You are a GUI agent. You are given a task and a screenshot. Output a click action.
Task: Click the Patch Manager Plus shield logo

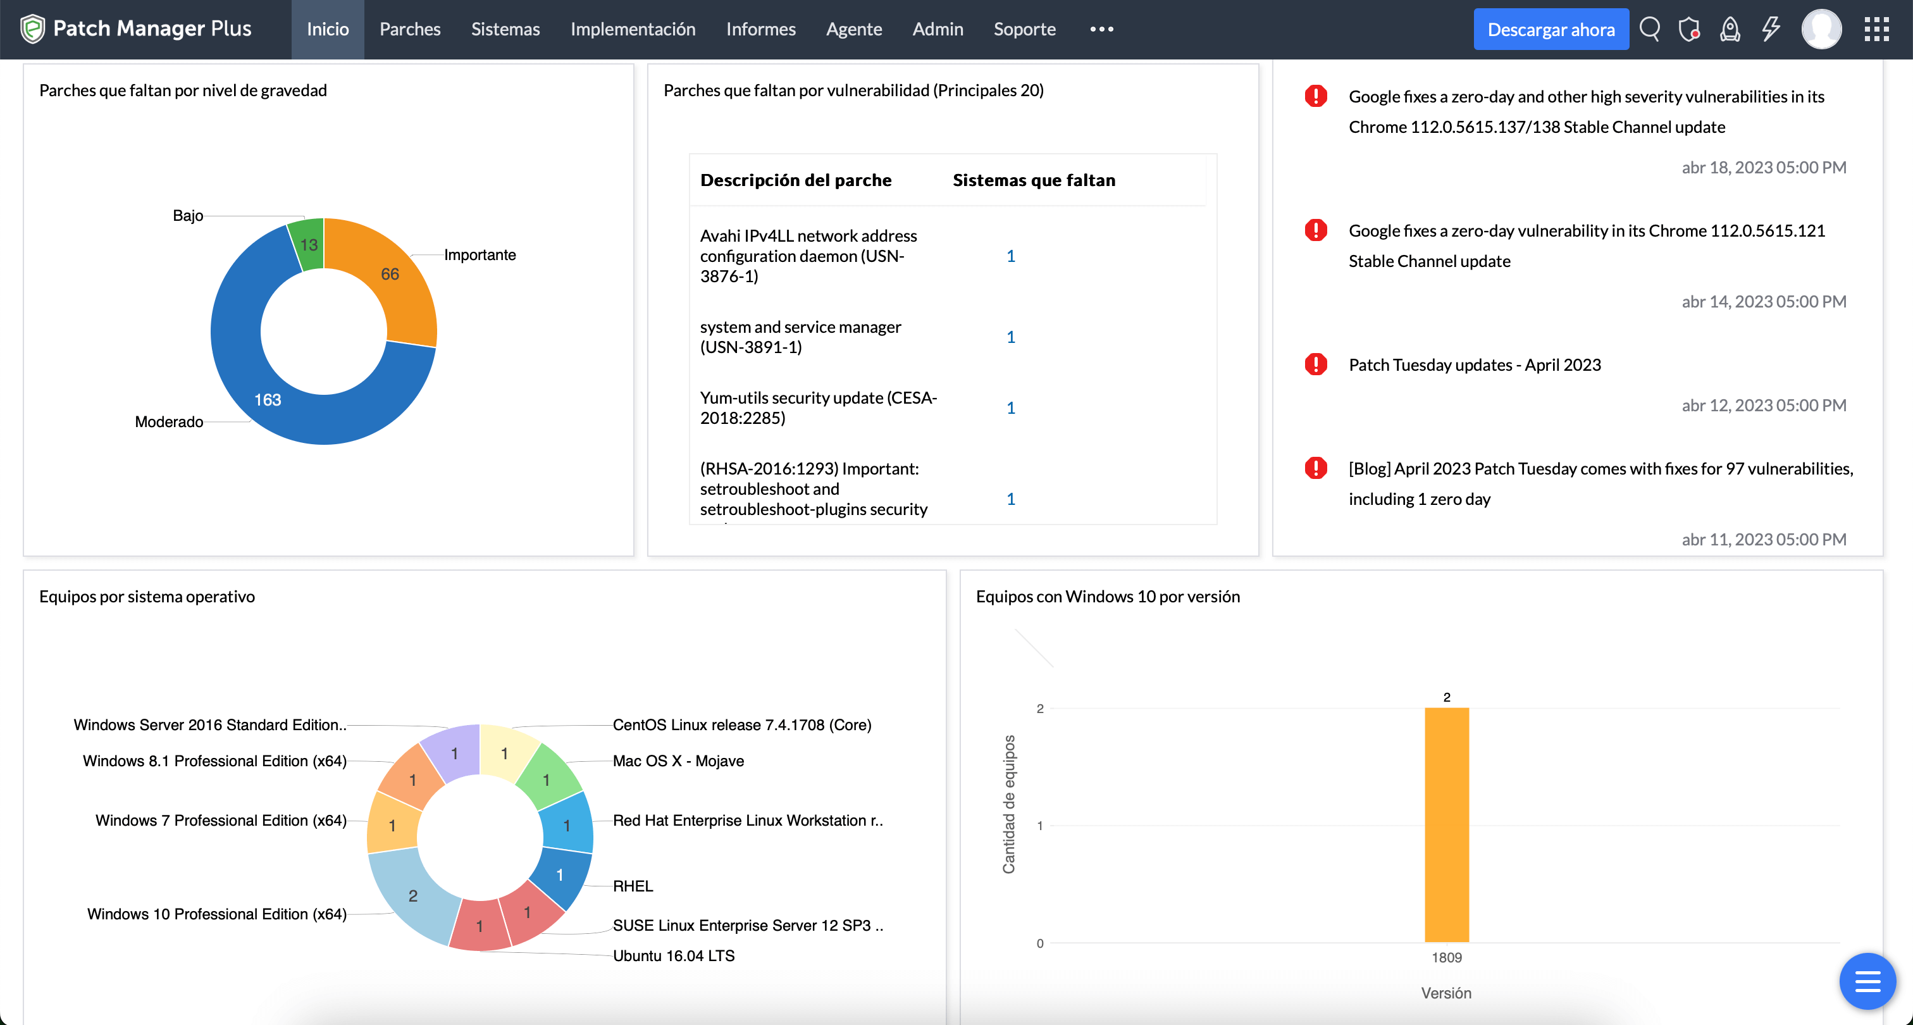tap(32, 29)
